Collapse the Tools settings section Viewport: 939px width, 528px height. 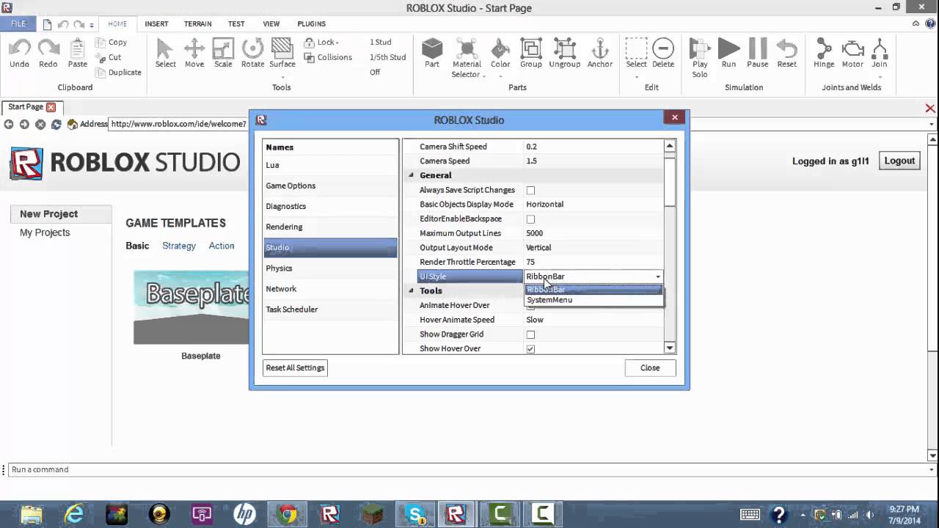click(x=411, y=291)
